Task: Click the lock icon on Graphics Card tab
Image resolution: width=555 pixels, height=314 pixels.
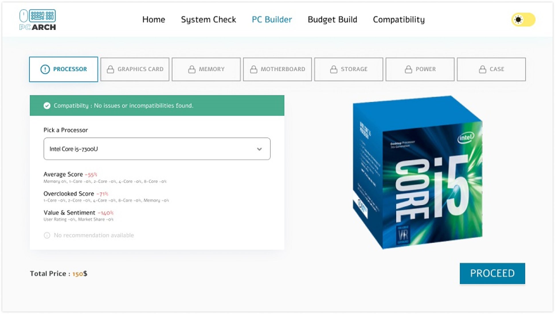Action: click(110, 69)
